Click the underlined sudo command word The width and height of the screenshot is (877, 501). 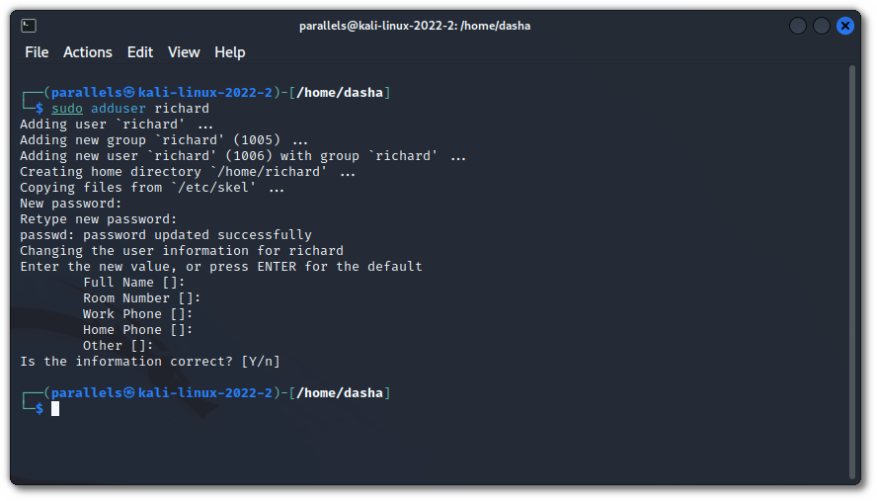pyautogui.click(x=67, y=108)
